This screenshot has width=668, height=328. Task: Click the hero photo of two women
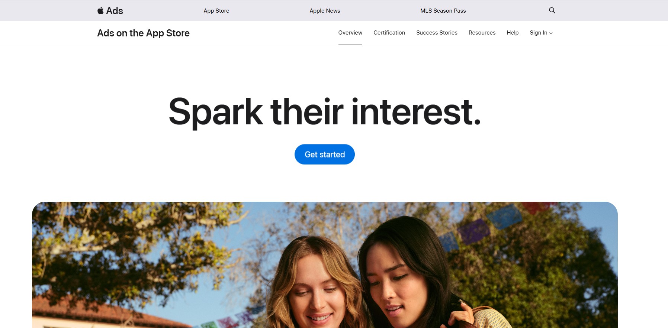[x=325, y=265]
